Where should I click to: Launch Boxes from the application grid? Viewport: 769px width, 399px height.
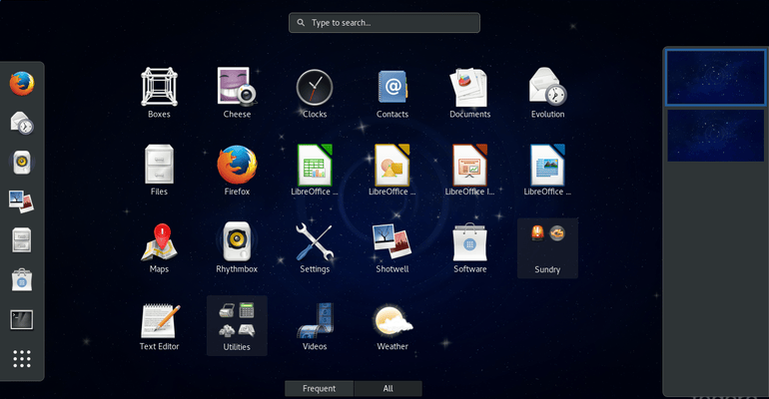(x=159, y=93)
